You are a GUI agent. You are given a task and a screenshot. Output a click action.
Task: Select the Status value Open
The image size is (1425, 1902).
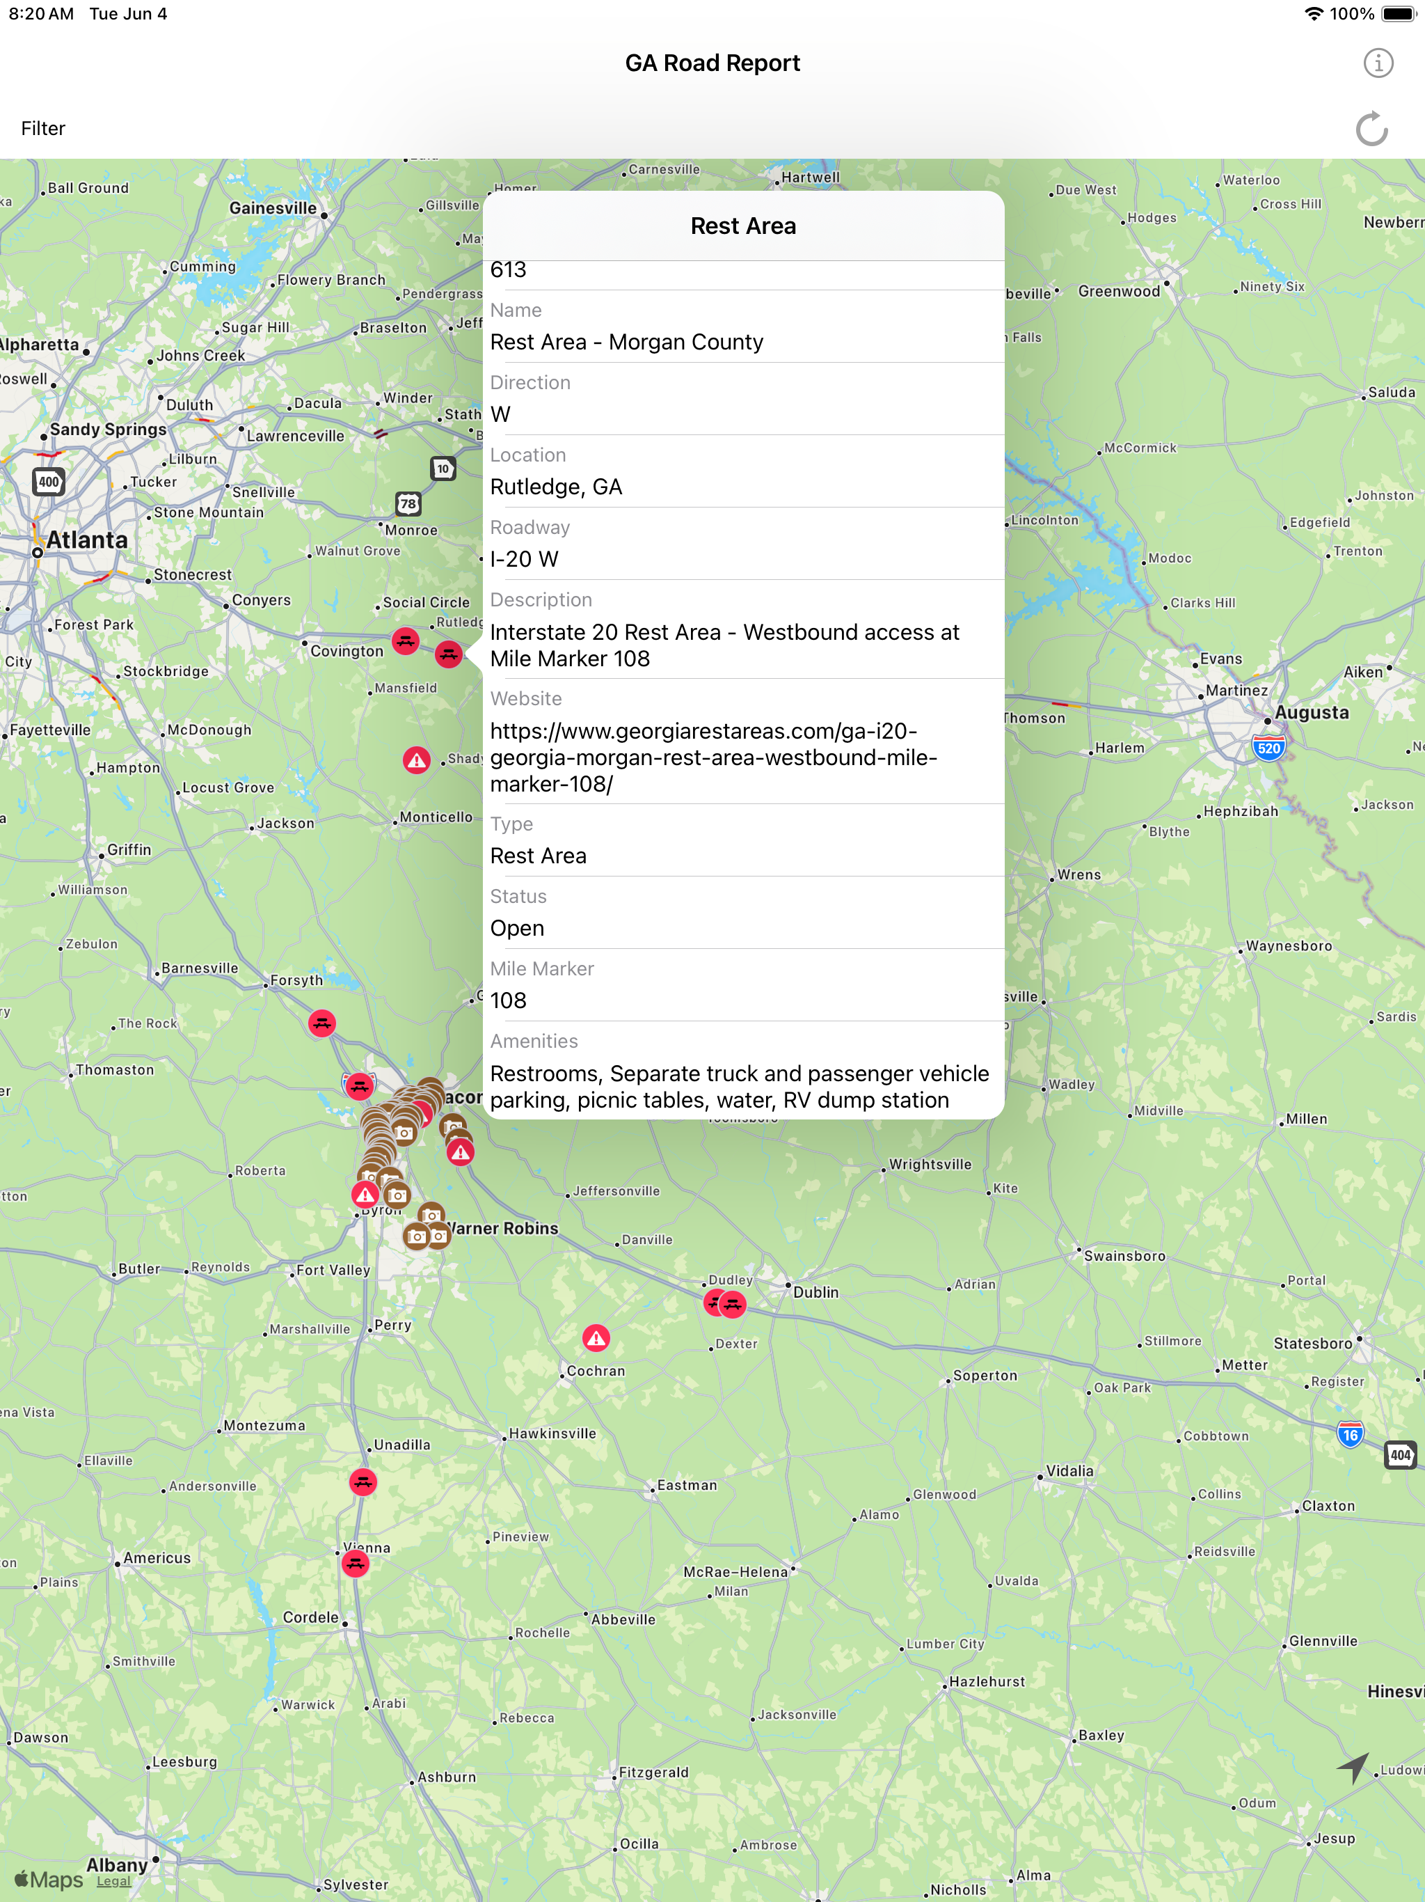pyautogui.click(x=518, y=928)
